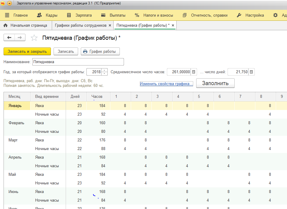Open the Выплаты section
This screenshot has width=287, height=209.
click(113, 15)
